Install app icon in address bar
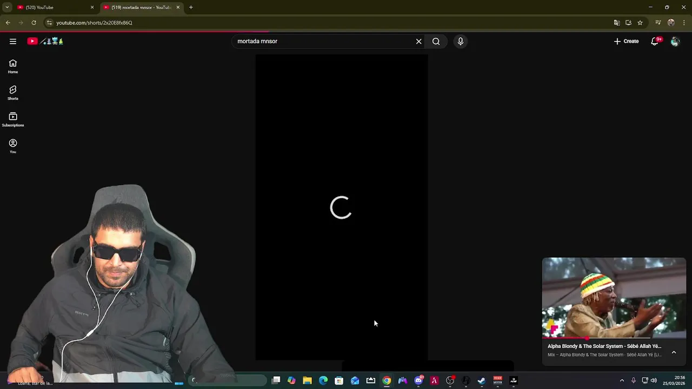 [628, 23]
